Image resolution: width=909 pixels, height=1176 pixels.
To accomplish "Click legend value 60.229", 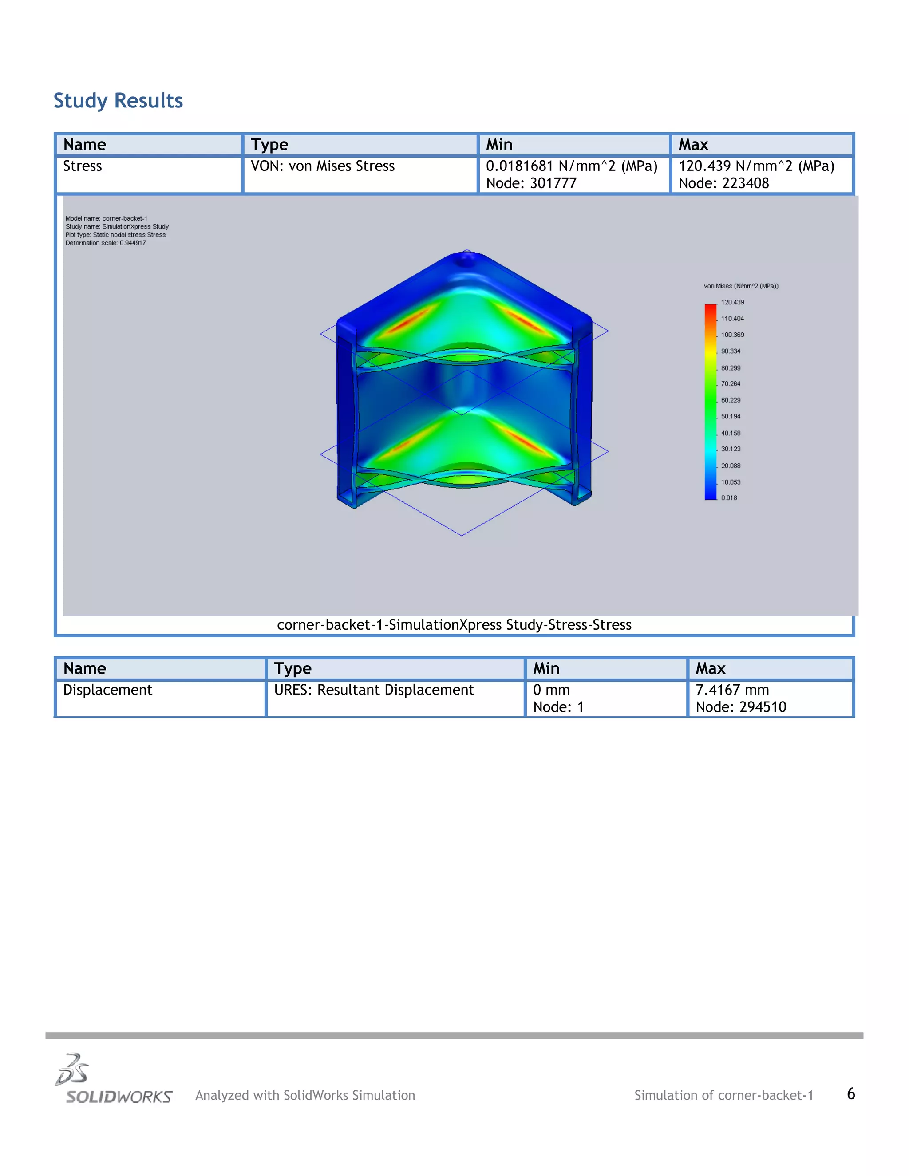I will point(731,400).
